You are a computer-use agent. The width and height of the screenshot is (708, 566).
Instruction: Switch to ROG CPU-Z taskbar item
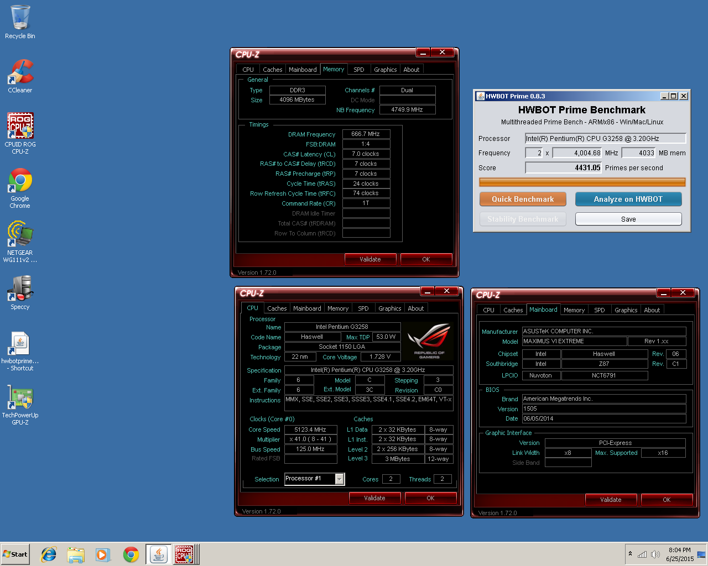[184, 554]
